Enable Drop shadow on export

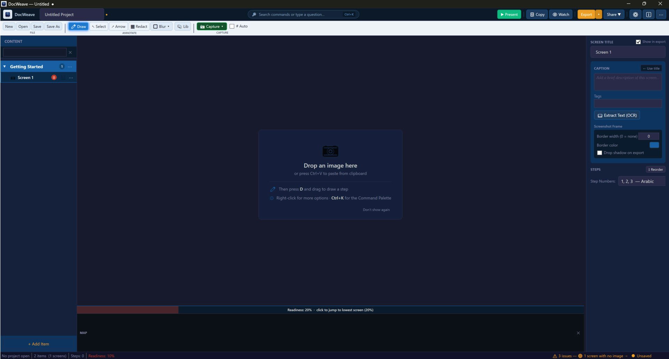(599, 153)
